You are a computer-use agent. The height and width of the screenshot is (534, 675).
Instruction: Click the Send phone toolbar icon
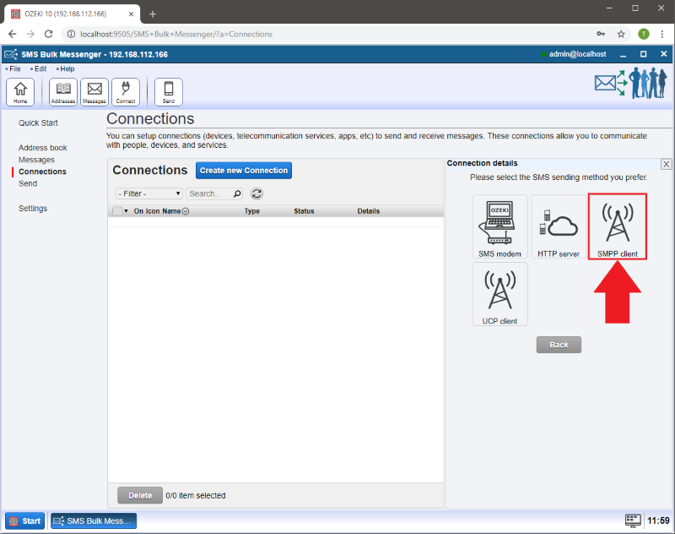point(169,91)
